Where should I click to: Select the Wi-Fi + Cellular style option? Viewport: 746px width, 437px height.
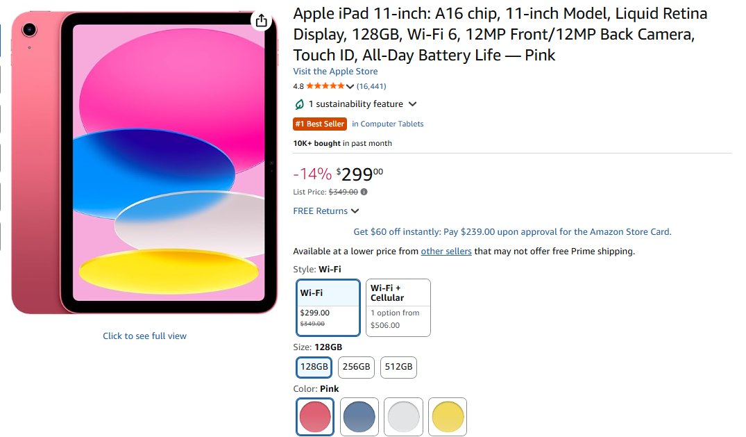tap(398, 307)
